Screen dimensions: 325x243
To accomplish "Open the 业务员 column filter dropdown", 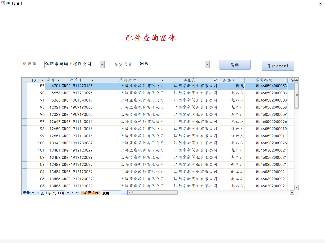I will point(242,80).
